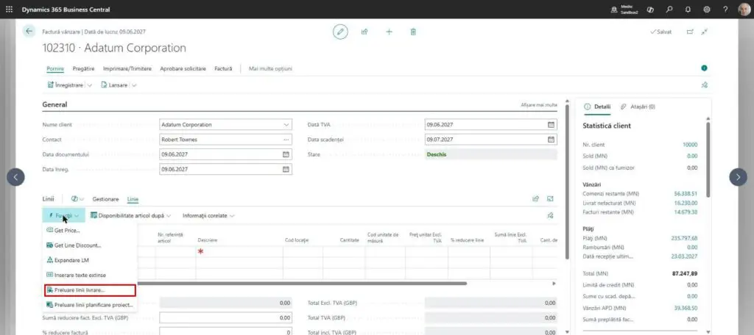Viewport: 754px width, 335px height.
Task: Expand Informații corelate menu
Action: pyautogui.click(x=208, y=216)
